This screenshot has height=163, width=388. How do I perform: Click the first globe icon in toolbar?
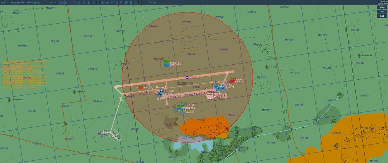click(x=126, y=2)
